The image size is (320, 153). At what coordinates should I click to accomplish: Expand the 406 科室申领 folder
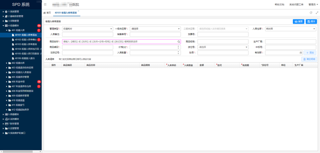coord(6,82)
